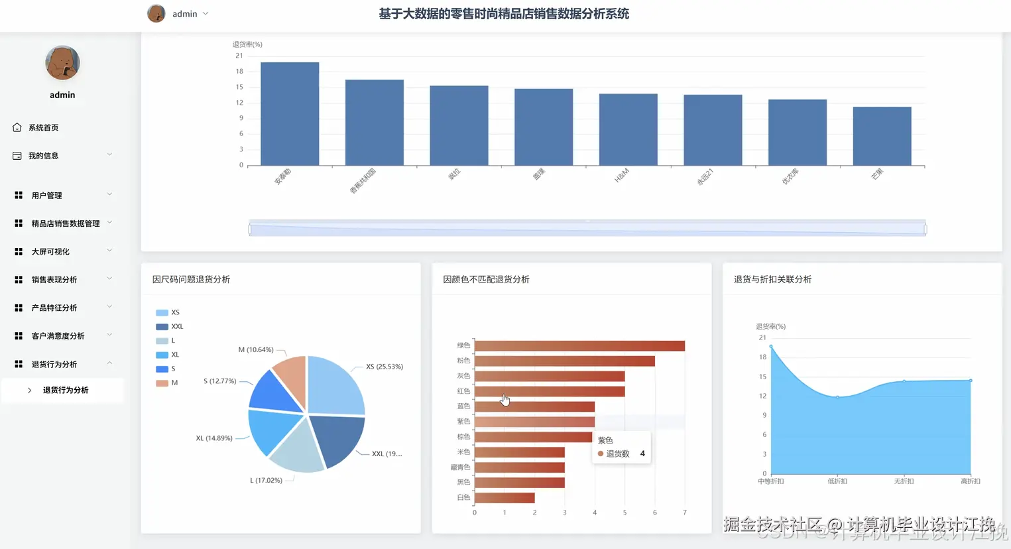Image resolution: width=1011 pixels, height=549 pixels.
Task: Click the sidebar profile picture
Action: coord(62,63)
